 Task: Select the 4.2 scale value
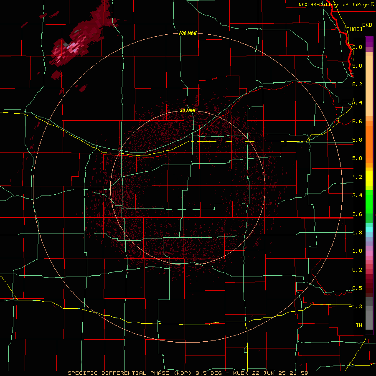[x=357, y=177]
